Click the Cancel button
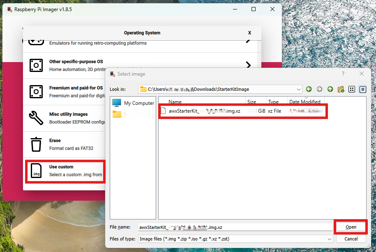The image size is (376, 252). pos(351,239)
